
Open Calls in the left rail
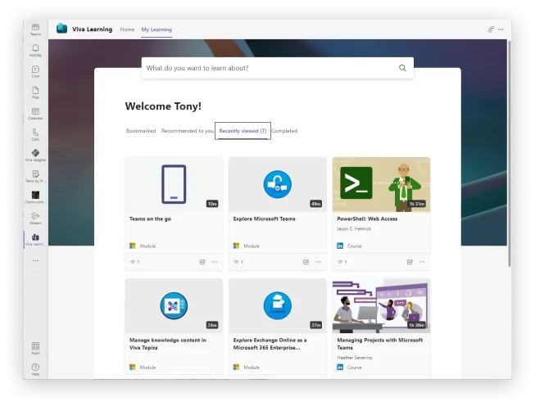(35, 134)
